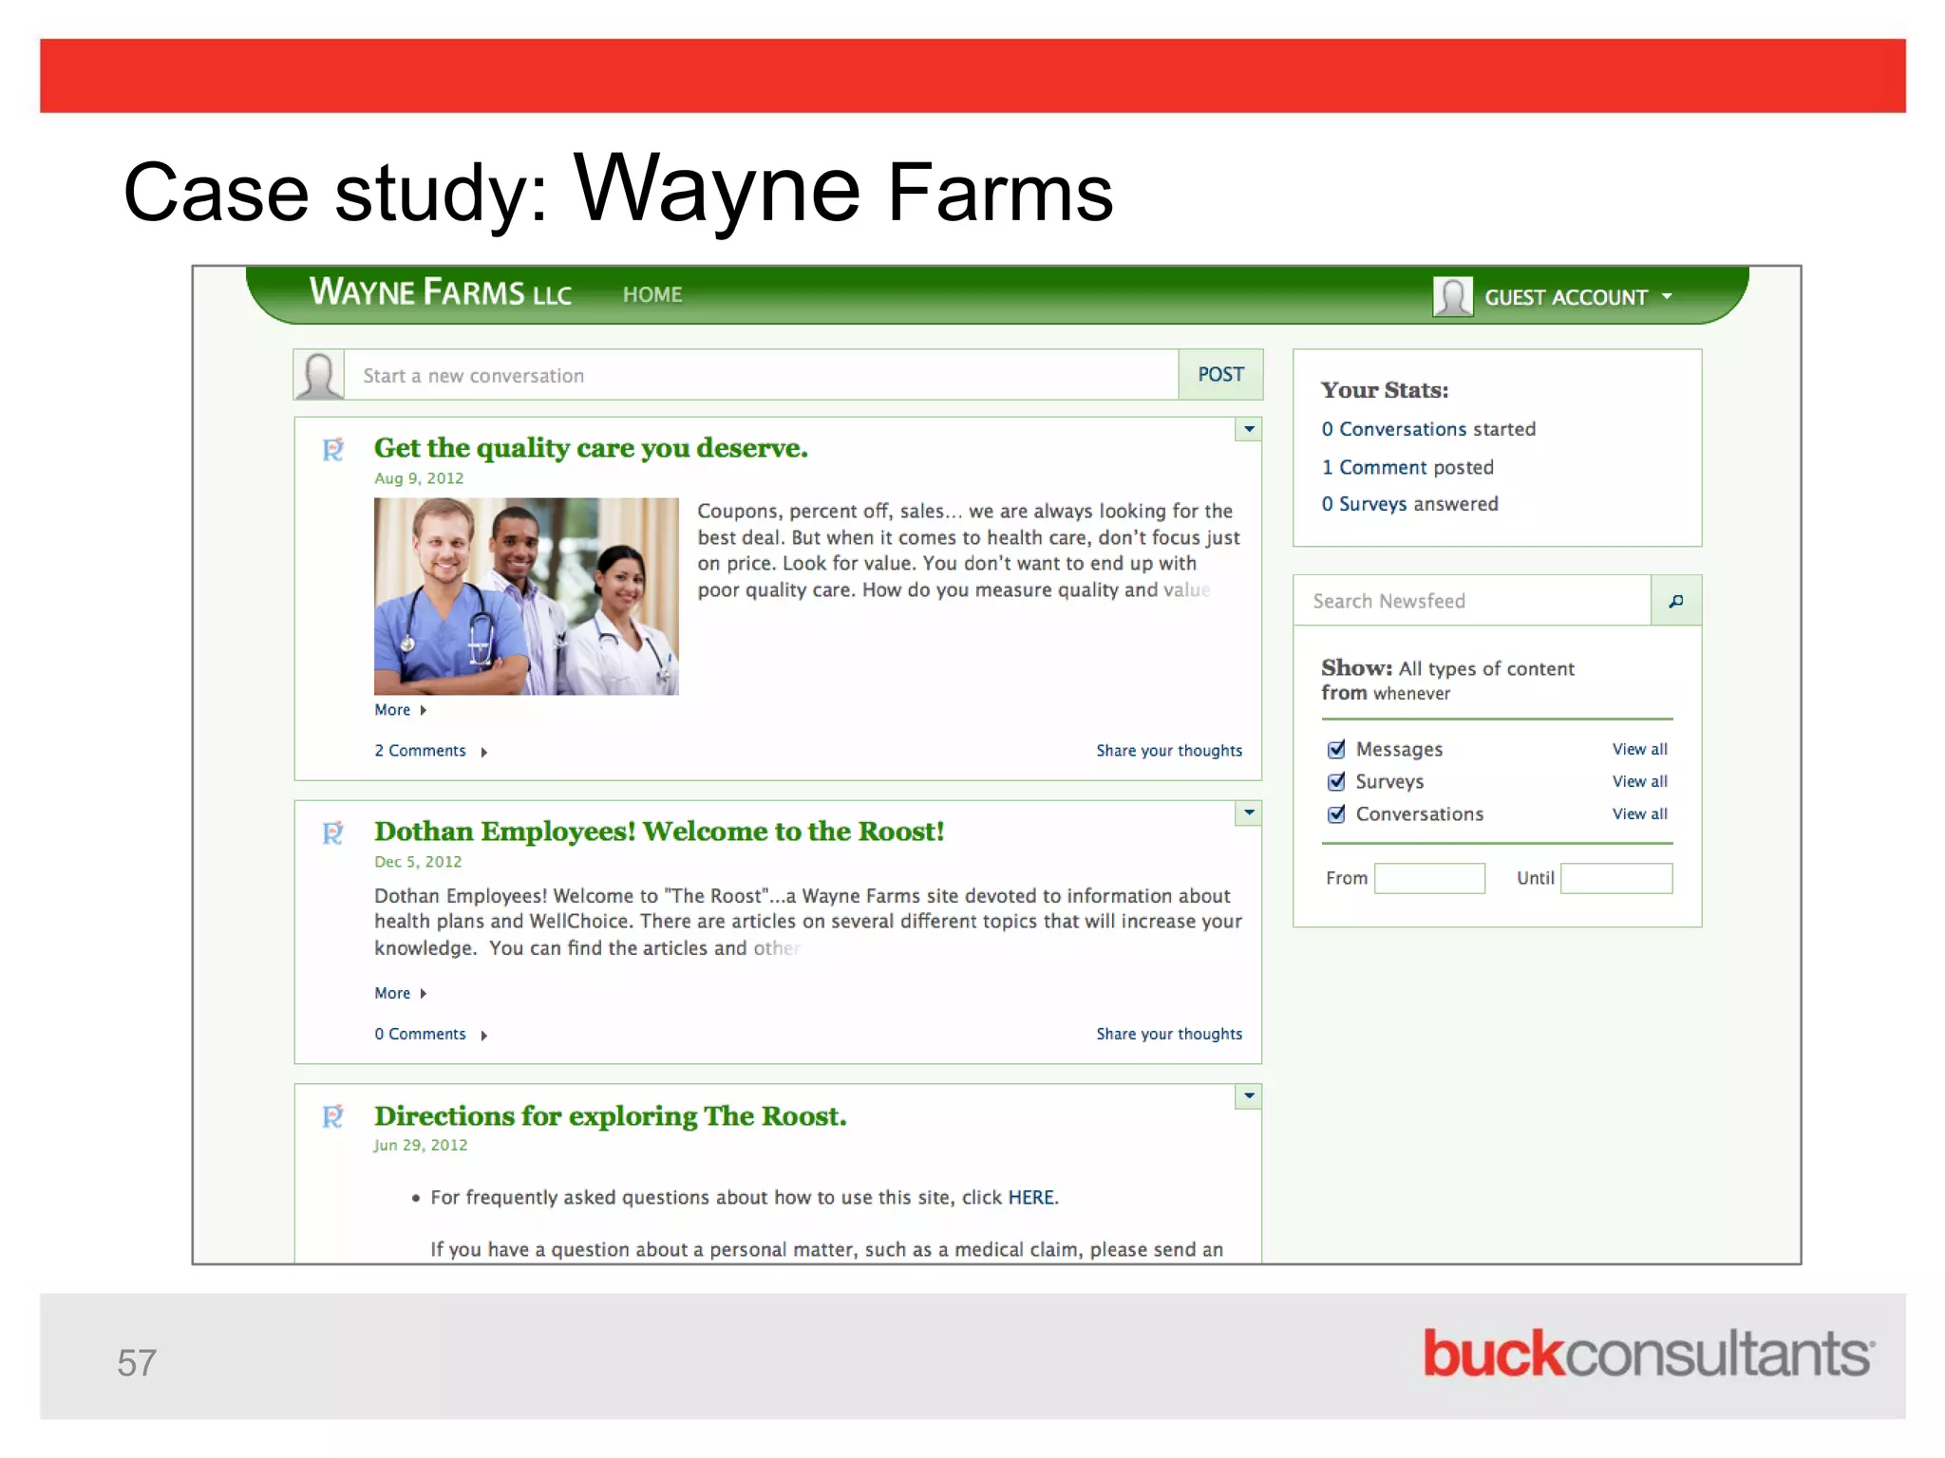The height and width of the screenshot is (1458, 1945).
Task: Click the All types of content filter
Action: (1486, 669)
